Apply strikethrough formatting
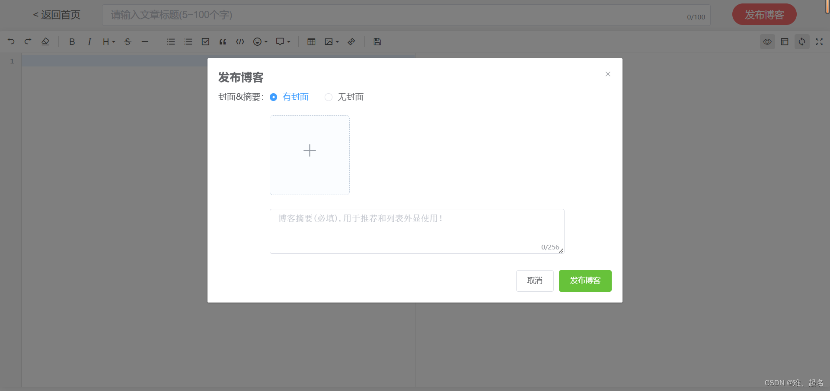Viewport: 830px width, 391px height. [128, 42]
